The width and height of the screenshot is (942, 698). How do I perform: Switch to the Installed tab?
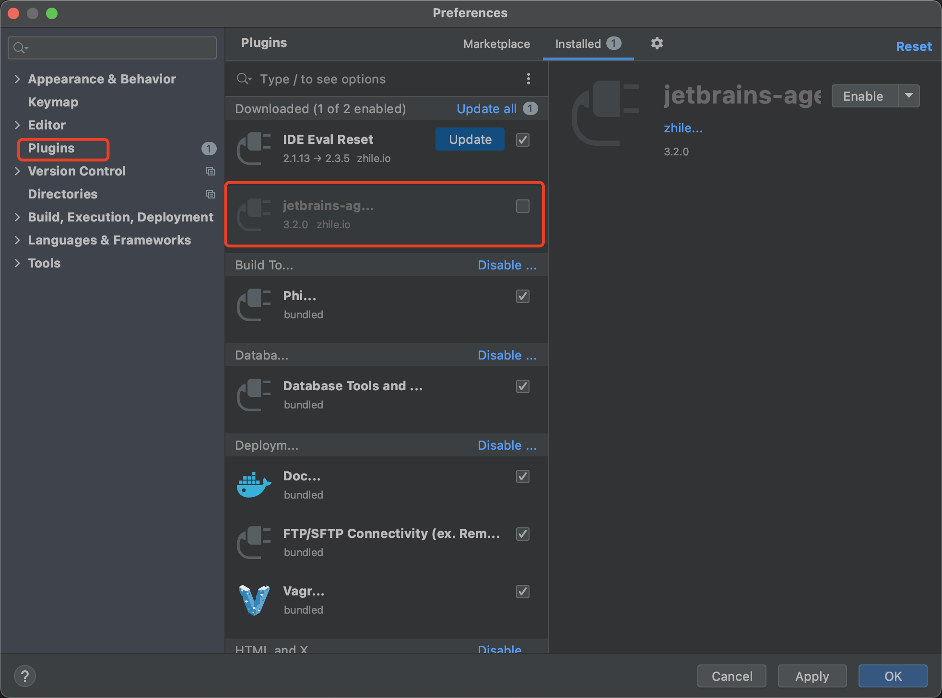(588, 44)
